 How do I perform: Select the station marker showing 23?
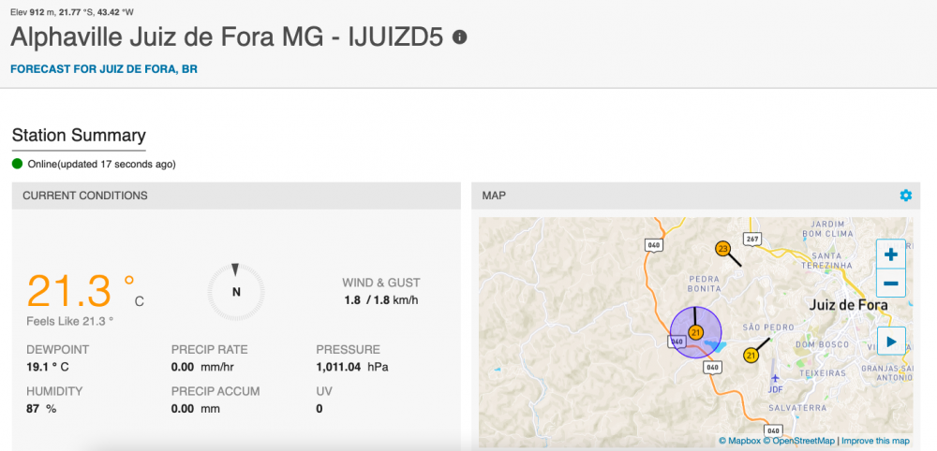[722, 249]
